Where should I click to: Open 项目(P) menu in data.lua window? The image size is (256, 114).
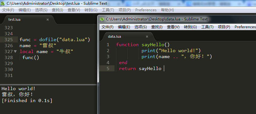tap(224, 27)
